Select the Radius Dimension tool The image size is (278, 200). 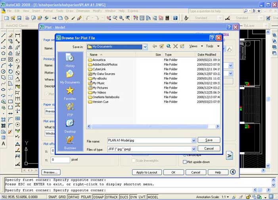pos(17,61)
